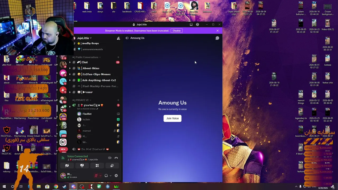Open the Windows Start menu
The width and height of the screenshot is (338, 190).
[4, 187]
